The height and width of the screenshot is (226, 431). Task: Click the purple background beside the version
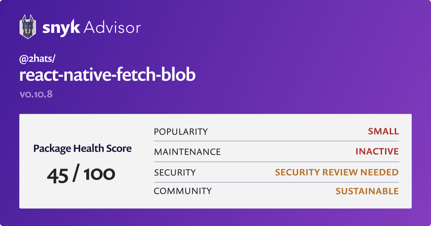215,95
